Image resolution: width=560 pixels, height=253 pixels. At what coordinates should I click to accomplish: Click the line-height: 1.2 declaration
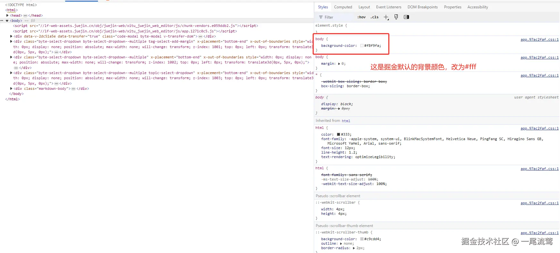pos(339,152)
